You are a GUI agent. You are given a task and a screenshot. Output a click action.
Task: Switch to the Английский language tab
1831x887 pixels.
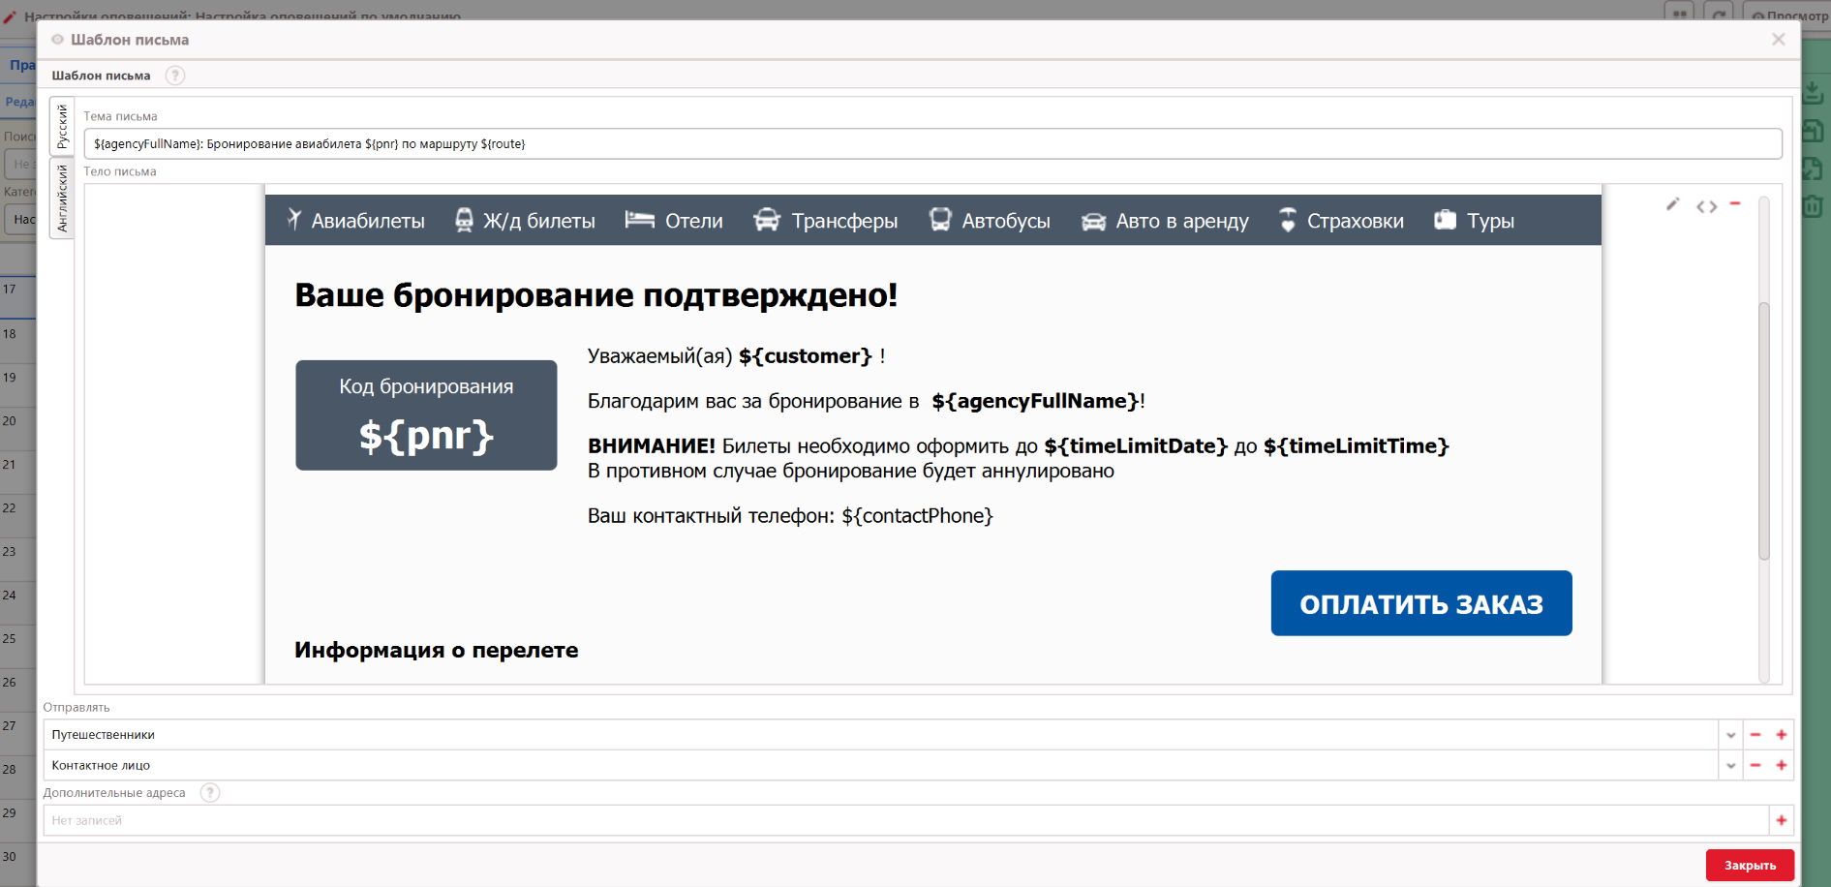click(x=62, y=198)
